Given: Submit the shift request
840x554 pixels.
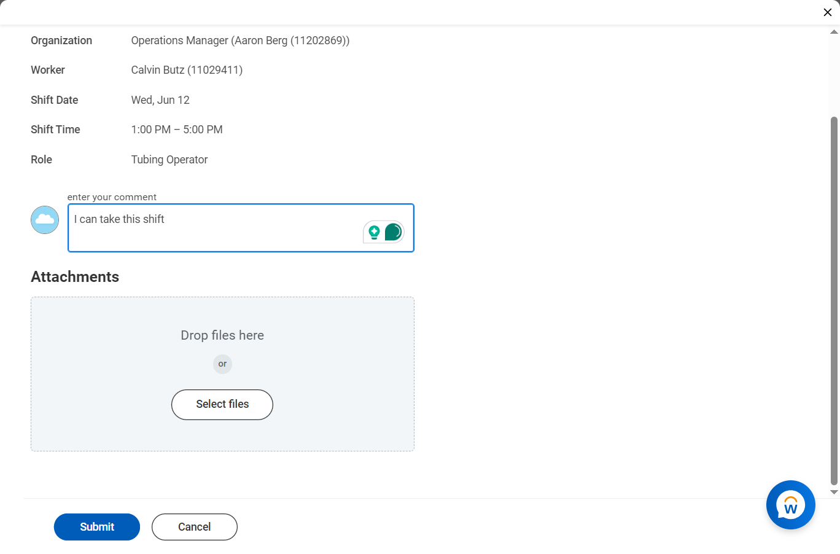Looking at the screenshot, I should 97,527.
